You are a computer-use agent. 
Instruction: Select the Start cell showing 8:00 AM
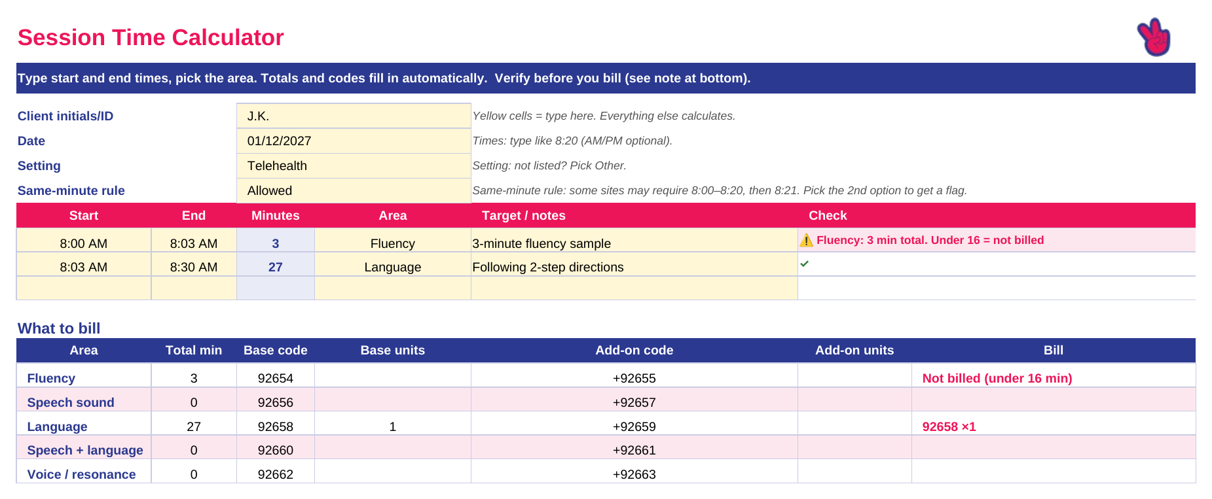point(84,240)
